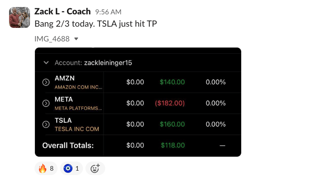This screenshot has height=178, width=318.
Task: Open sender name Zack L - Coach
Action: point(63,11)
